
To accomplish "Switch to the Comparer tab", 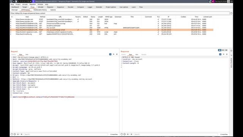I will pyautogui.click(x=80, y=7).
